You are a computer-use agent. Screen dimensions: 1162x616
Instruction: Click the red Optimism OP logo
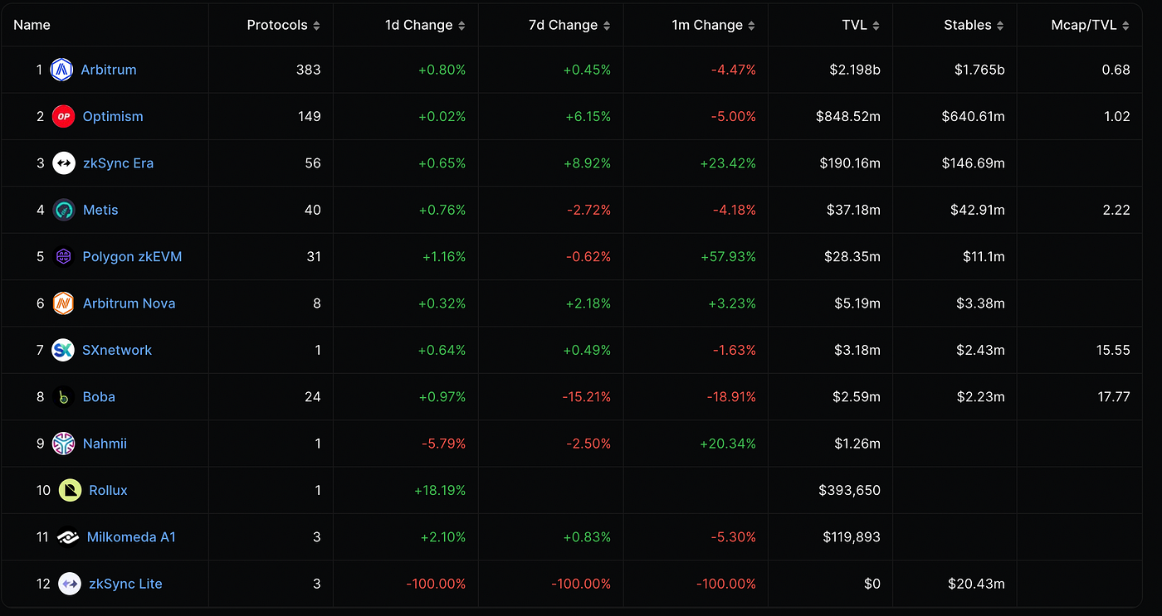[64, 117]
